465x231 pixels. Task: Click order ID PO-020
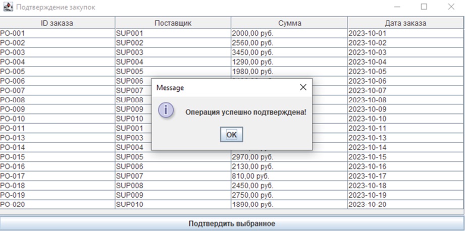tap(58, 205)
